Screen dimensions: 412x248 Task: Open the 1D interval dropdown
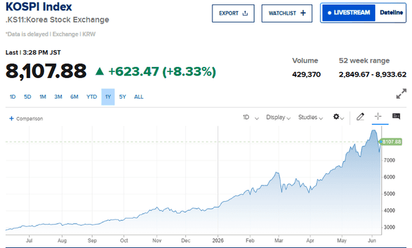point(250,117)
